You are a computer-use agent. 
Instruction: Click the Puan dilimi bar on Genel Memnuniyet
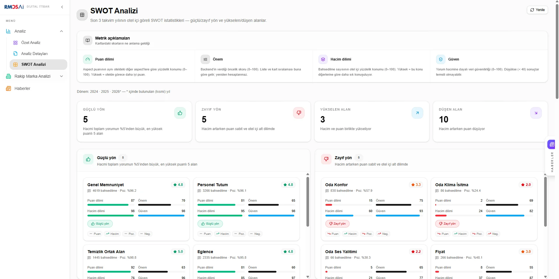pyautogui.click(x=111, y=205)
